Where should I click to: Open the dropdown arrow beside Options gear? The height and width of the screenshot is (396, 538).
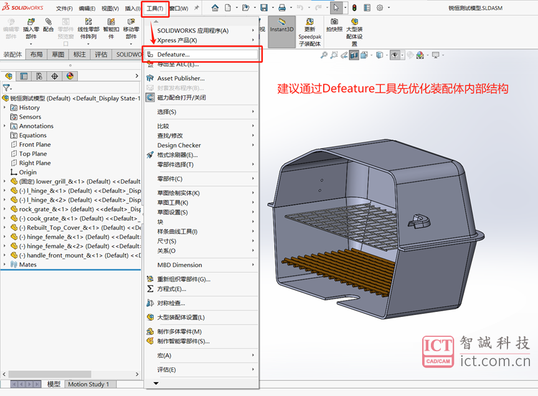(389, 7)
